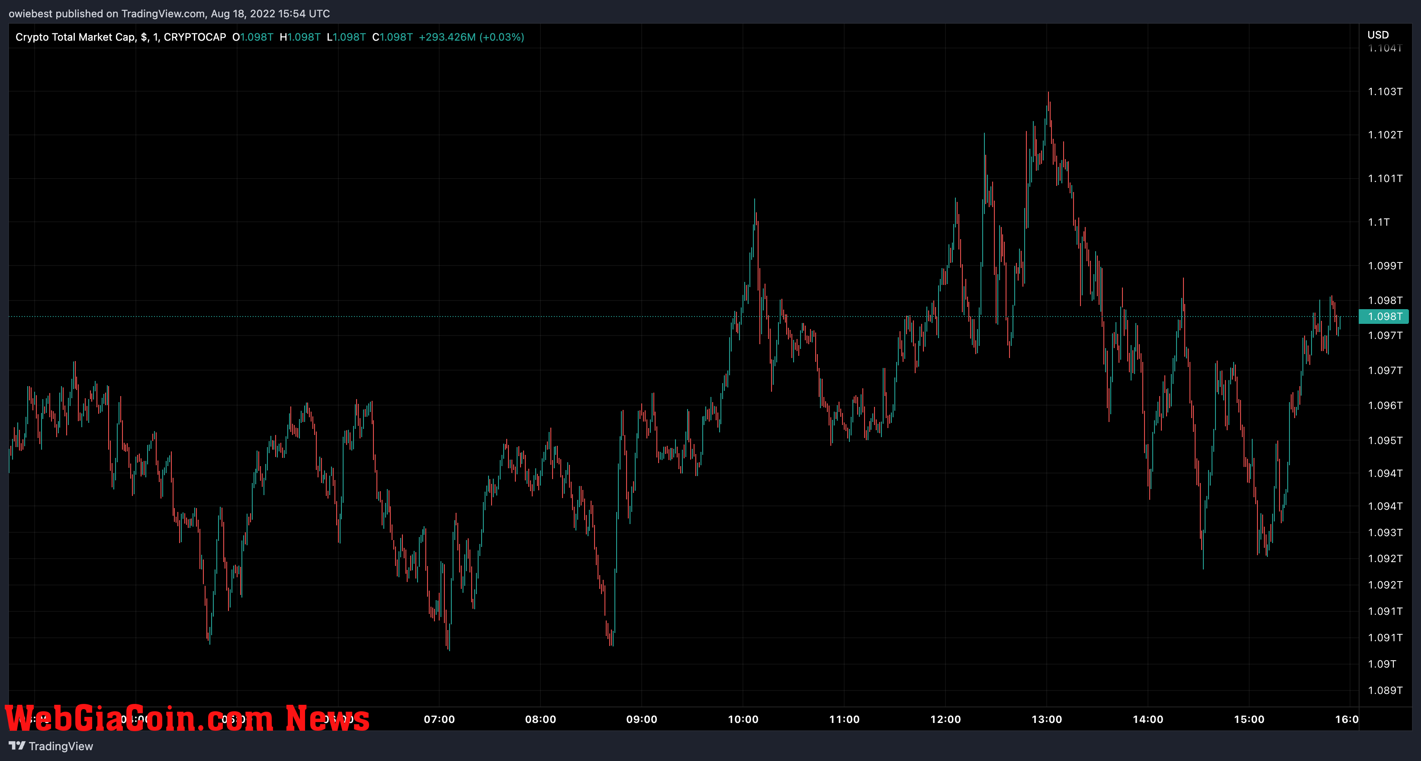Click the change value +293.426M (+0.03%)
The height and width of the screenshot is (761, 1421).
[x=472, y=37]
